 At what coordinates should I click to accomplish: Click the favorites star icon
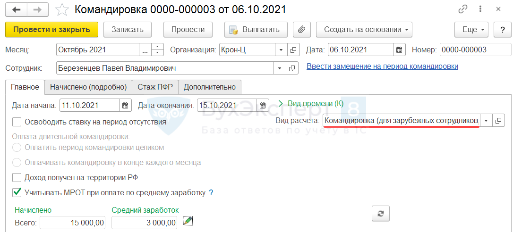coord(62,9)
